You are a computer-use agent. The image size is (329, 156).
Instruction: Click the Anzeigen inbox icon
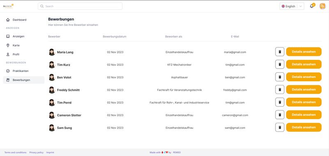[x=8, y=37]
